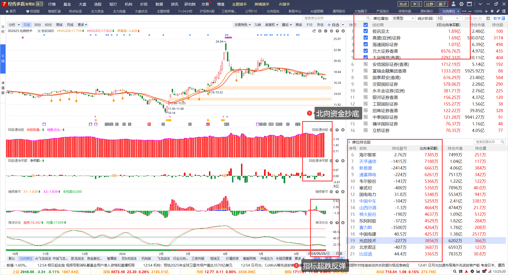508x275 pixels.
Task: Close main chart indicator with X icon
Action: point(343,31)
